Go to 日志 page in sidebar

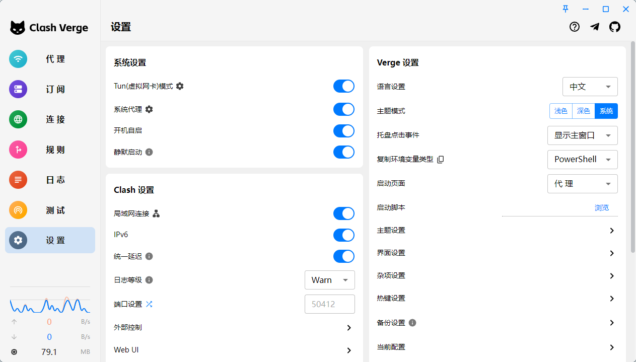click(50, 180)
